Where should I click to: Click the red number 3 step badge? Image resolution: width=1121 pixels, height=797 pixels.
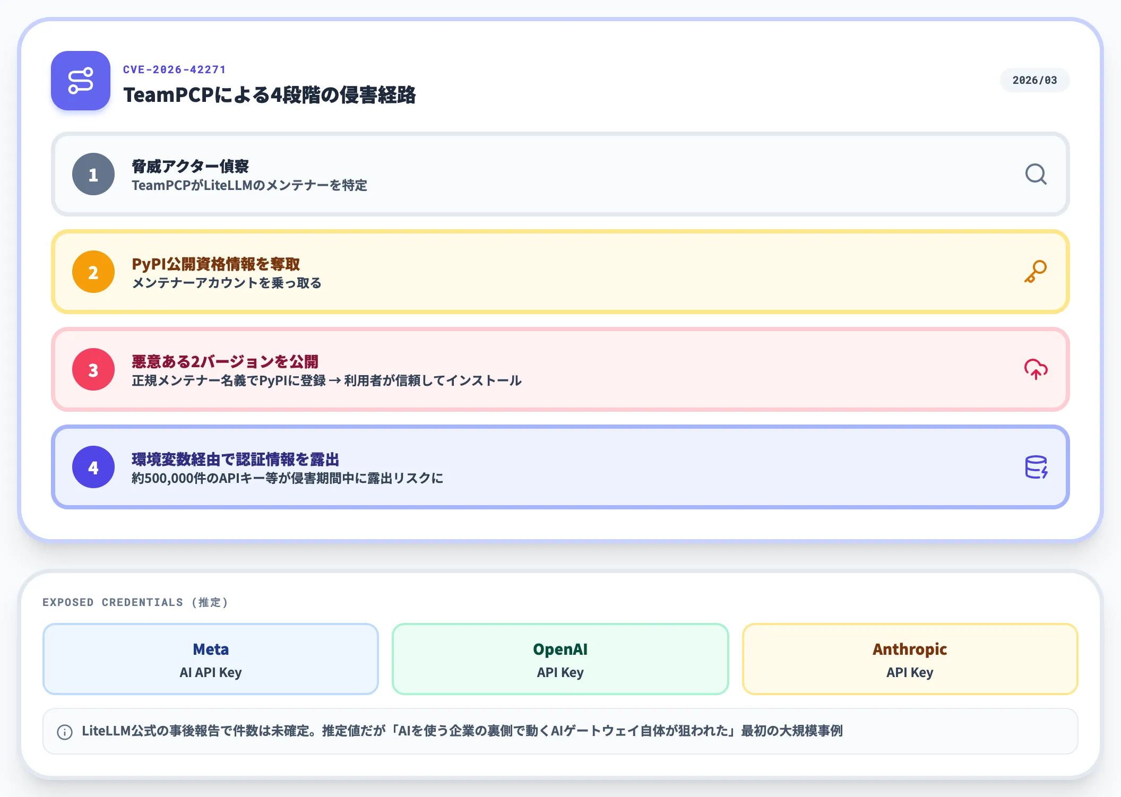click(x=93, y=369)
